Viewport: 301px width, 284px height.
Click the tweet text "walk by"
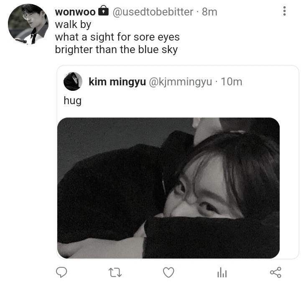[x=73, y=25]
